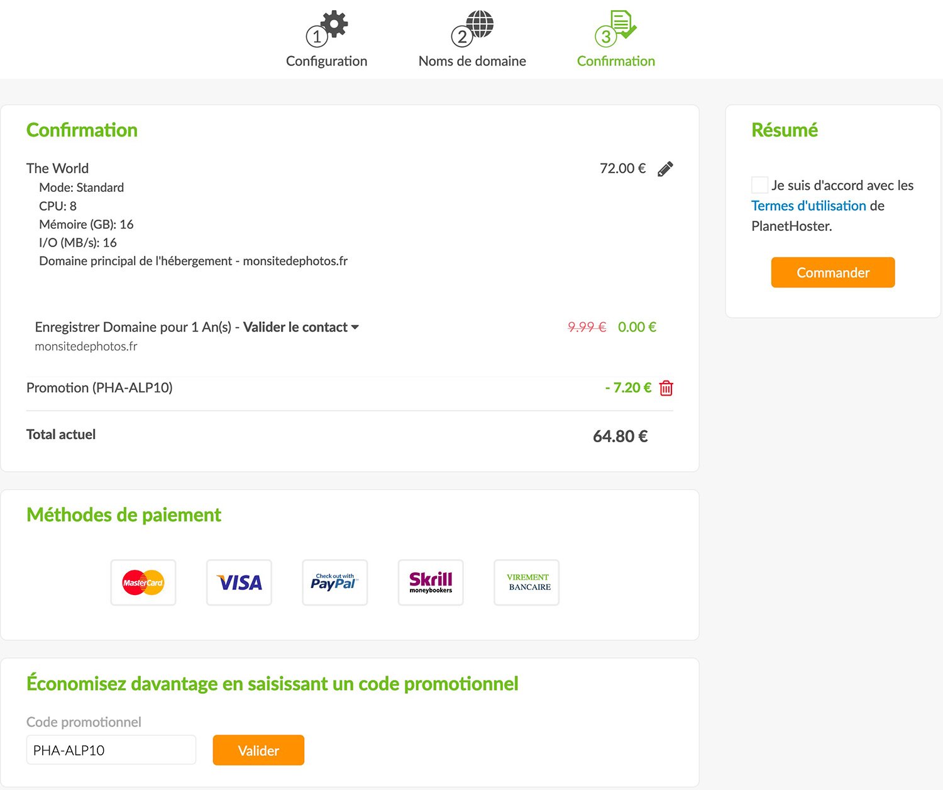Click the gear icon for Configuration step

(336, 25)
